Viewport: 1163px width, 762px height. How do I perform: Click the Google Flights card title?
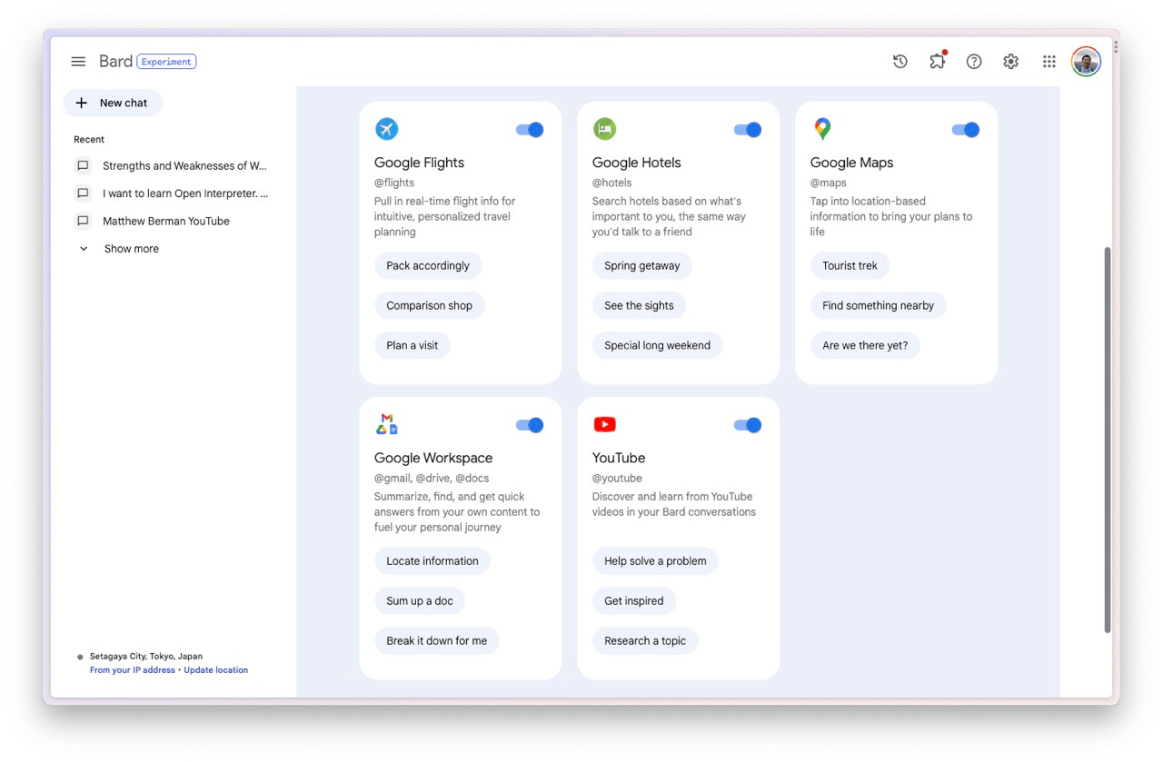coord(419,163)
